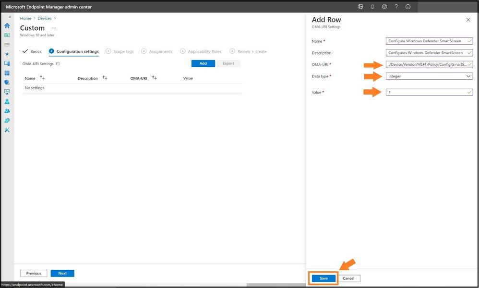The width and height of the screenshot is (479, 288).
Task: Select the Review + create step tab
Action: pos(248,51)
